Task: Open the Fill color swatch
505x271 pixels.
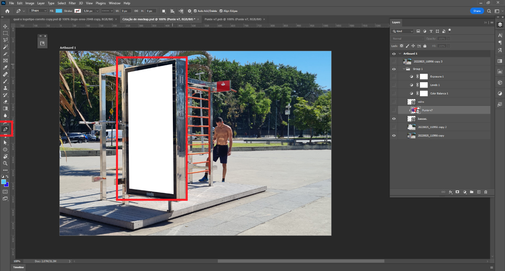Action: [x=59, y=11]
